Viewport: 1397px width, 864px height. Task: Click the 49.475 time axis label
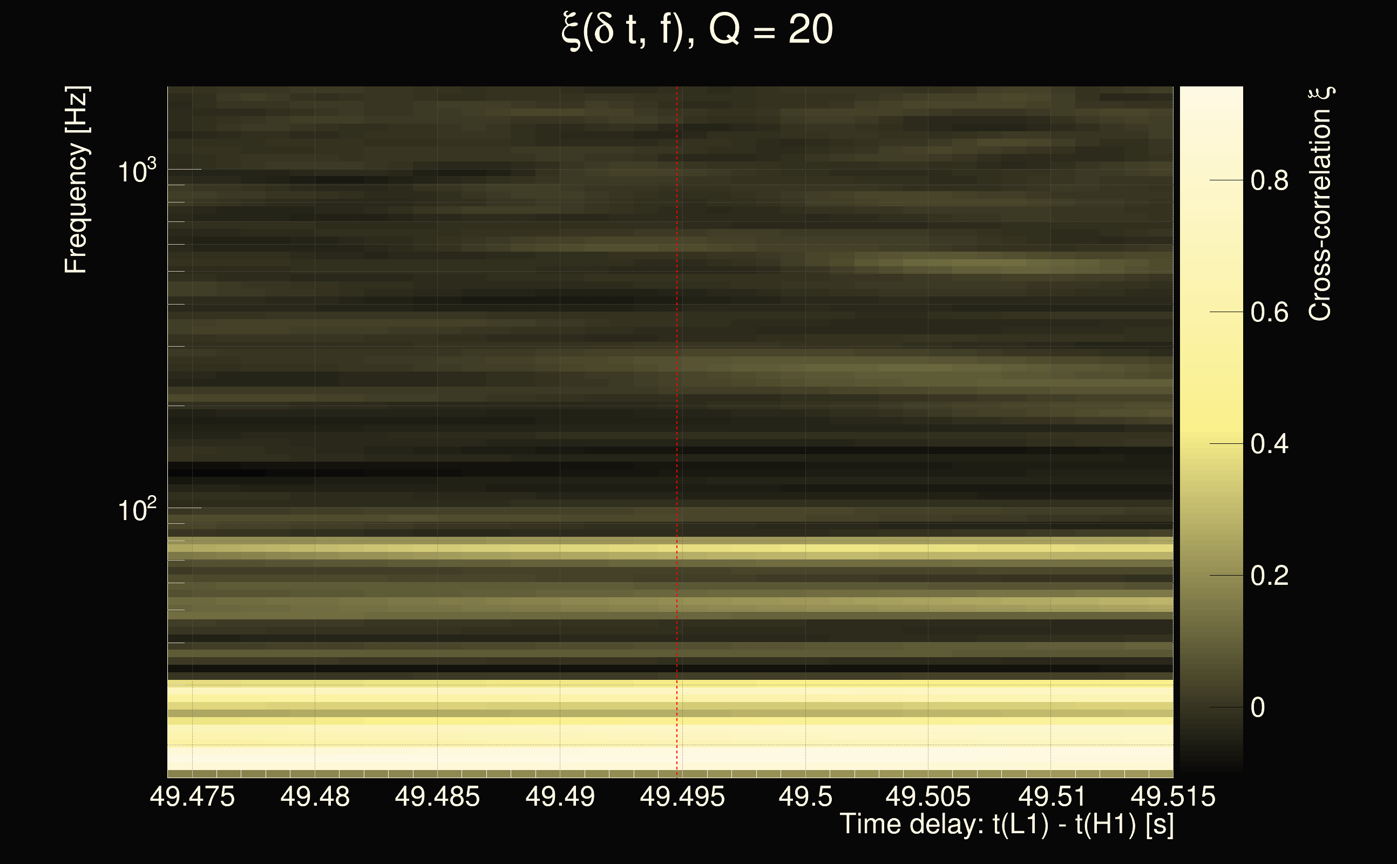(x=192, y=796)
